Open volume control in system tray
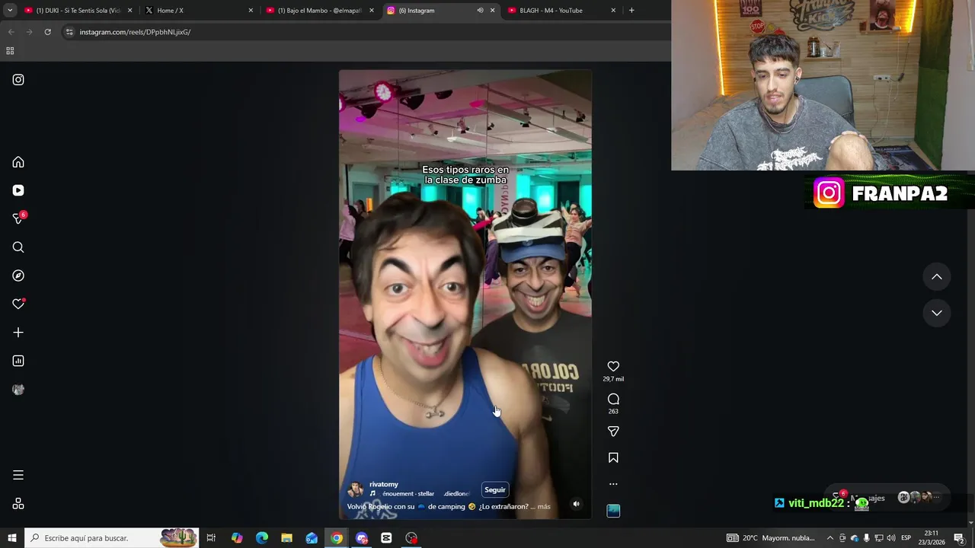The image size is (975, 548). click(890, 538)
